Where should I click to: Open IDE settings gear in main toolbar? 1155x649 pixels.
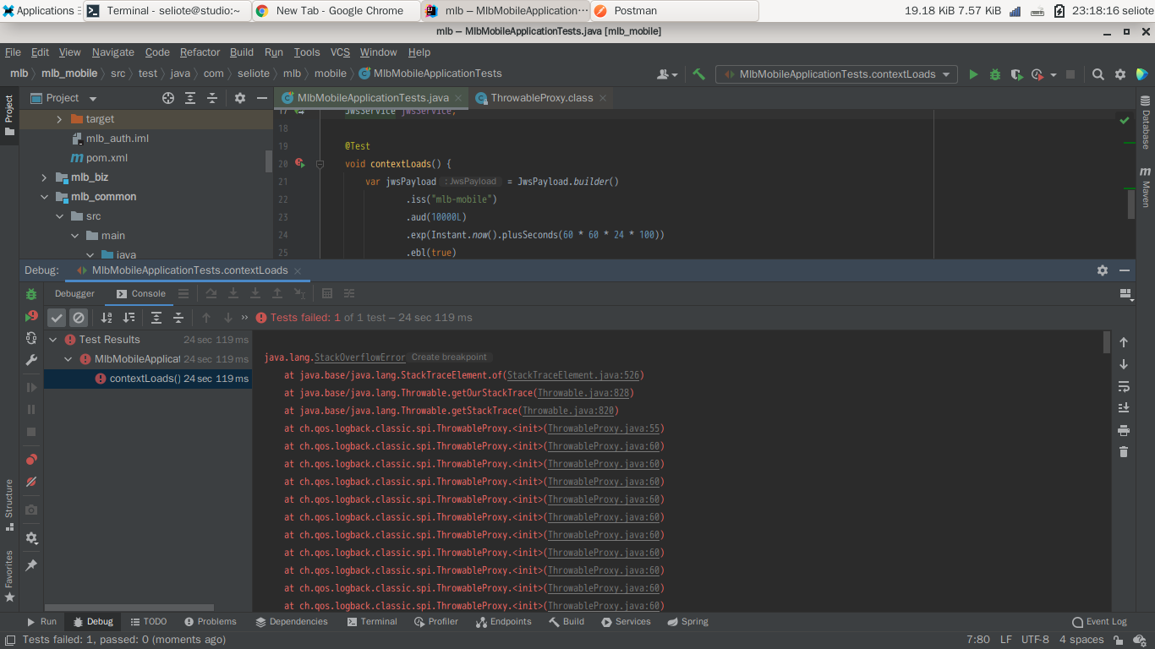(x=1120, y=74)
